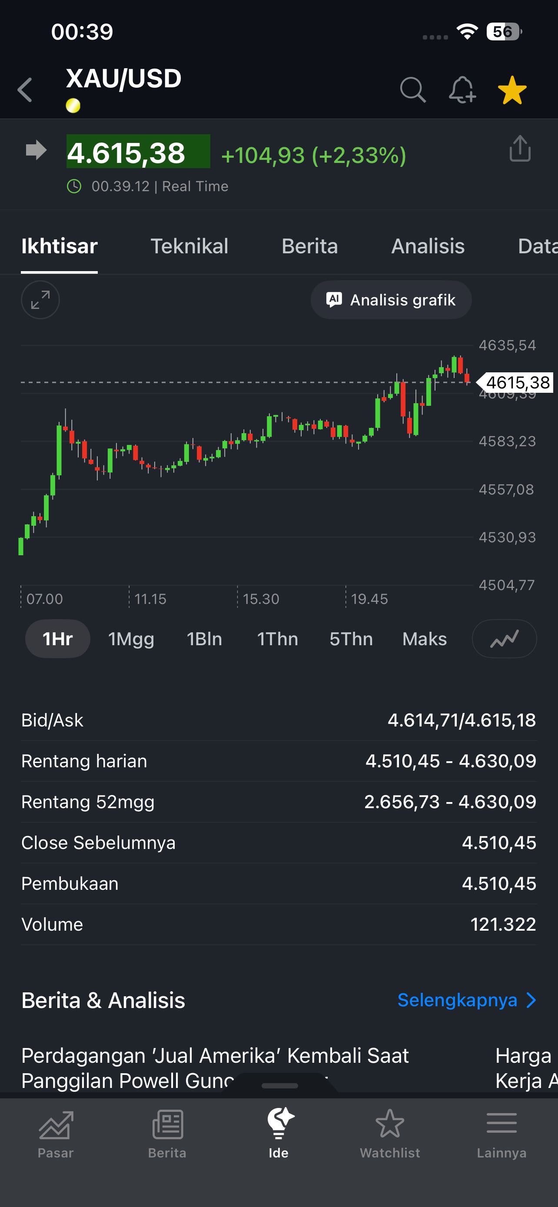558x1207 pixels.
Task: Tap the bottom sheet drag handle
Action: [x=280, y=1085]
